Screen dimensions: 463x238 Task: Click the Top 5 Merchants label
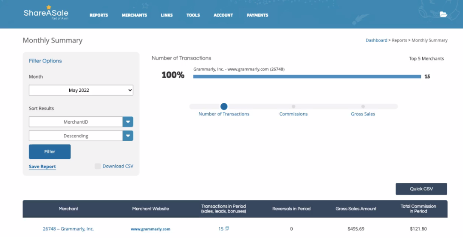[x=426, y=59]
